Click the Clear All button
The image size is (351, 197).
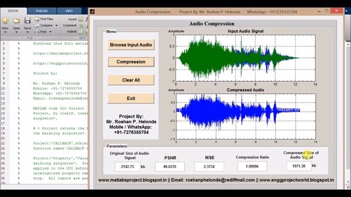click(x=131, y=80)
